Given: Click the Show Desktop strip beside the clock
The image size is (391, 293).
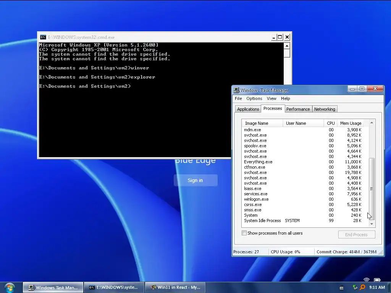Looking at the screenshot, I should pyautogui.click(x=389, y=288).
